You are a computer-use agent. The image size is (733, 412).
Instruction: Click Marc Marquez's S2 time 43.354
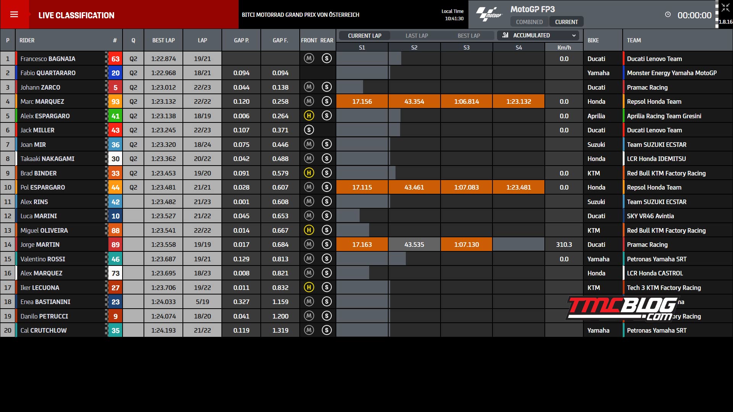tap(414, 101)
